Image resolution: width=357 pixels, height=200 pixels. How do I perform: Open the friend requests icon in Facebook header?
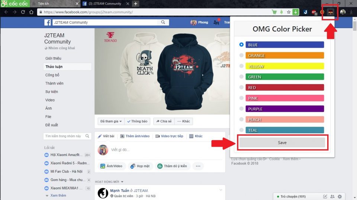(x=216, y=23)
